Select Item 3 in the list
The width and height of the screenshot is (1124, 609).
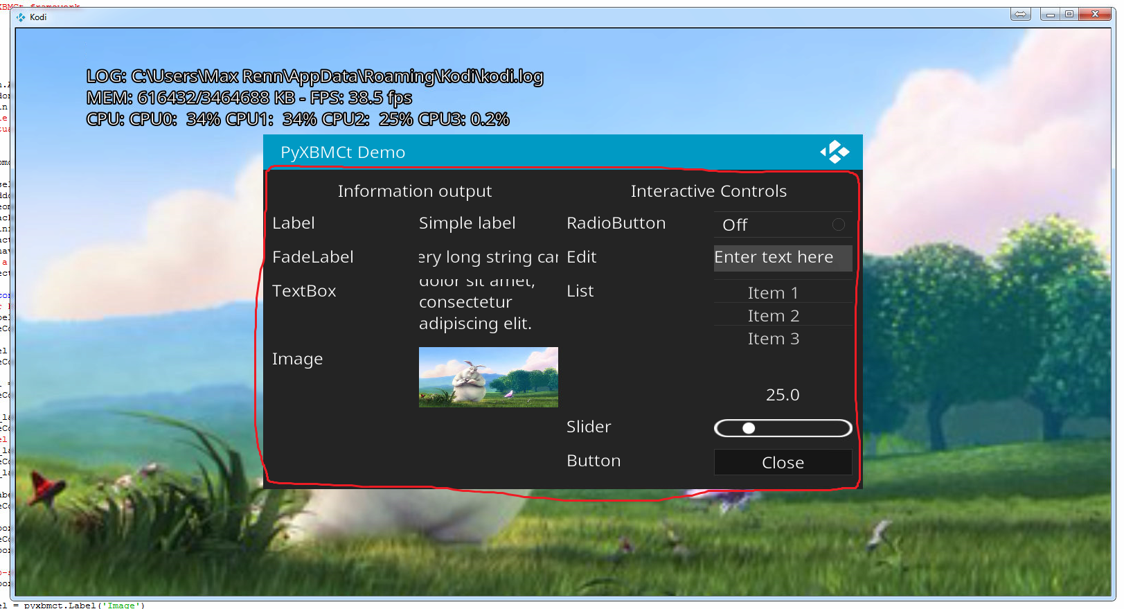pyautogui.click(x=783, y=338)
